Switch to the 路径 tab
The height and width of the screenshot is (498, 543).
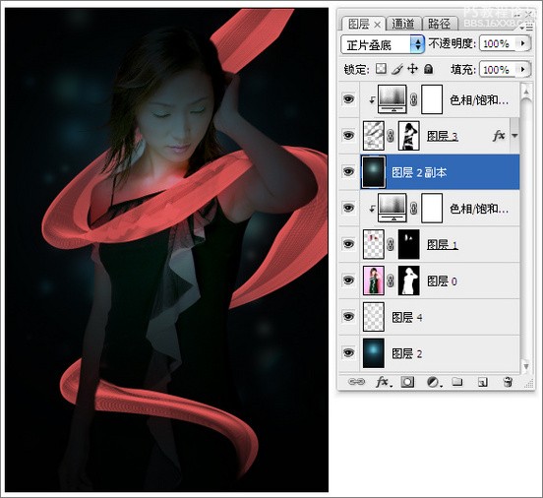pyautogui.click(x=439, y=24)
